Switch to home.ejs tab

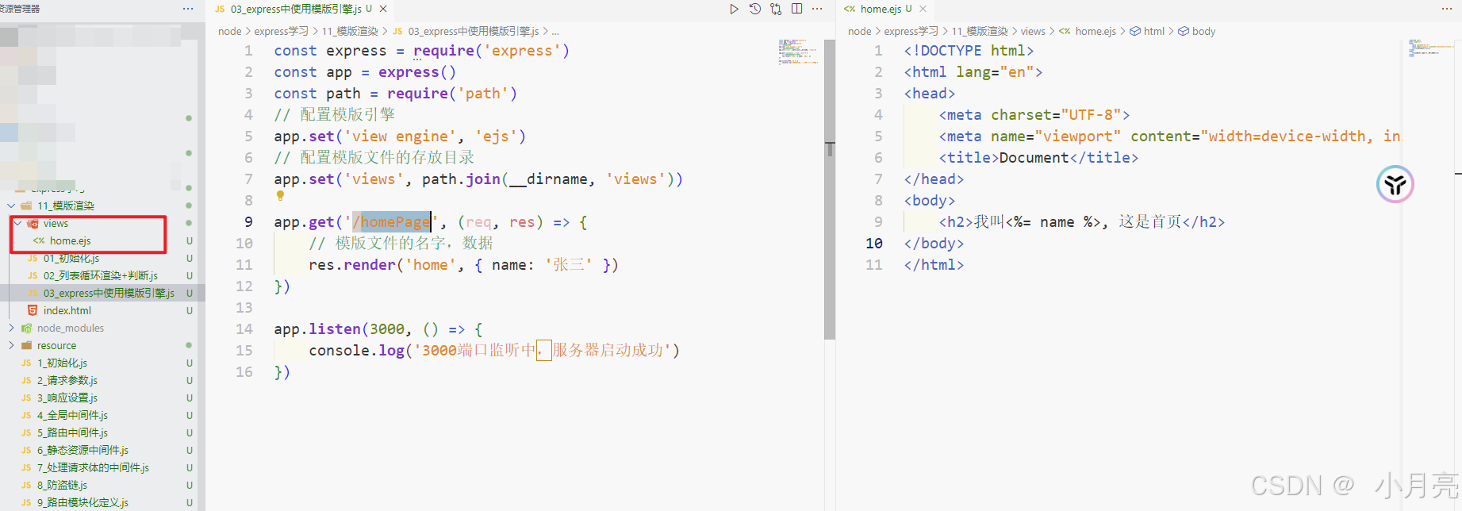pyautogui.click(x=879, y=9)
